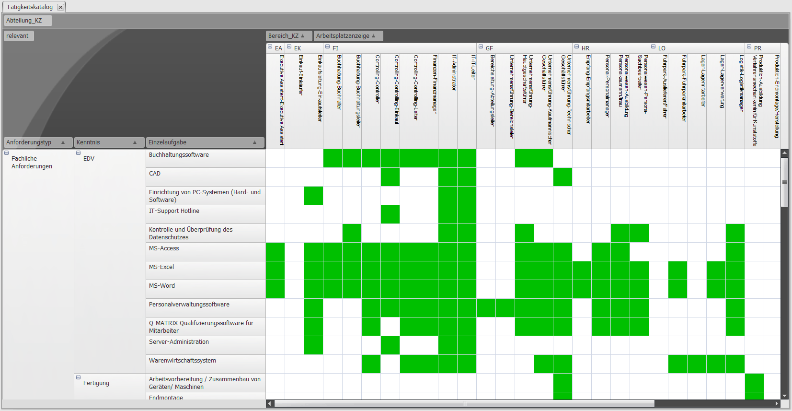
Task: Collapse the FI column group
Action: [x=328, y=47]
